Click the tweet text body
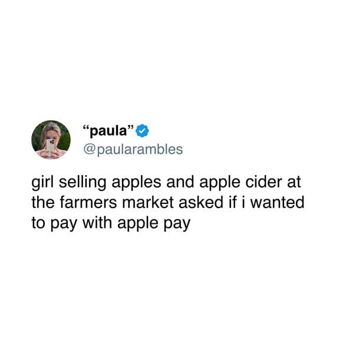This screenshot has height=353, width=353. [168, 202]
